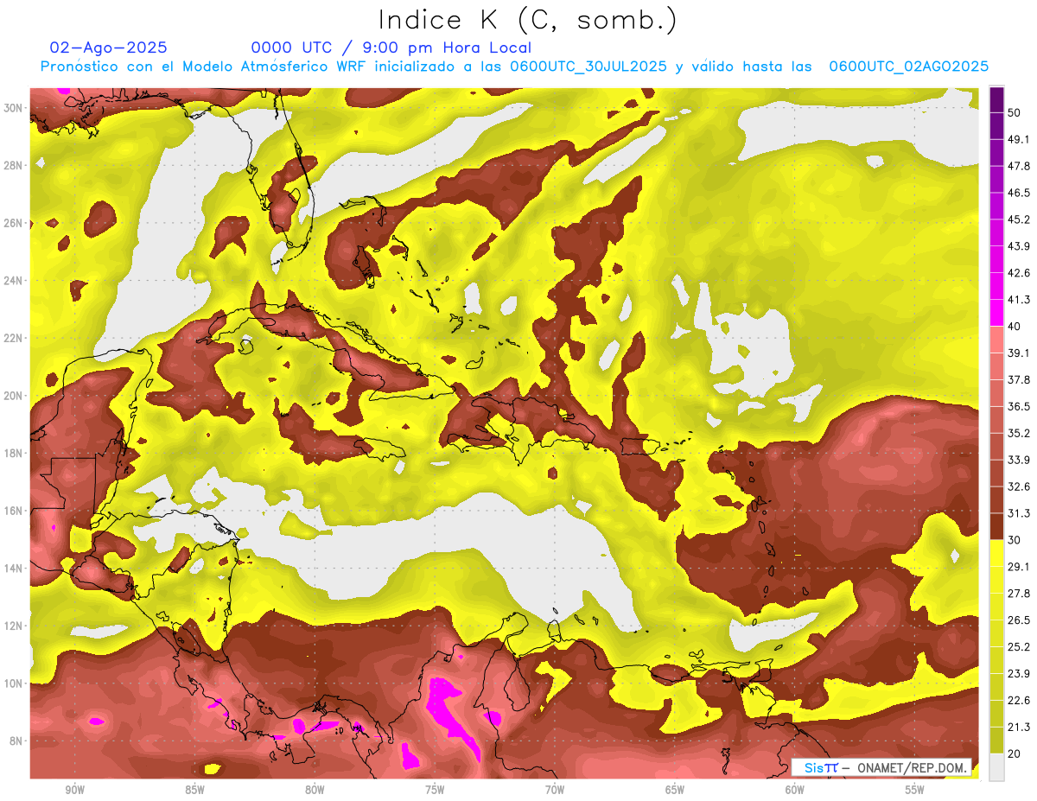Pick the magenta swatch between 40 and 41.3

click(x=996, y=313)
